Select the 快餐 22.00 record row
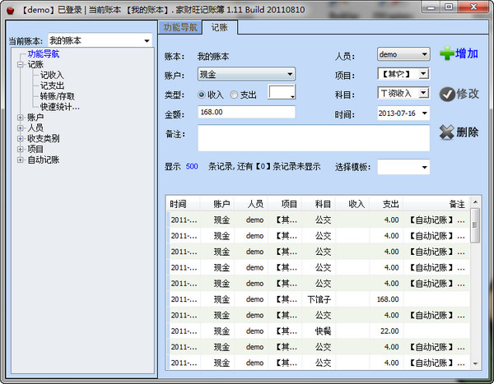The width and height of the screenshot is (494, 384). [318, 331]
